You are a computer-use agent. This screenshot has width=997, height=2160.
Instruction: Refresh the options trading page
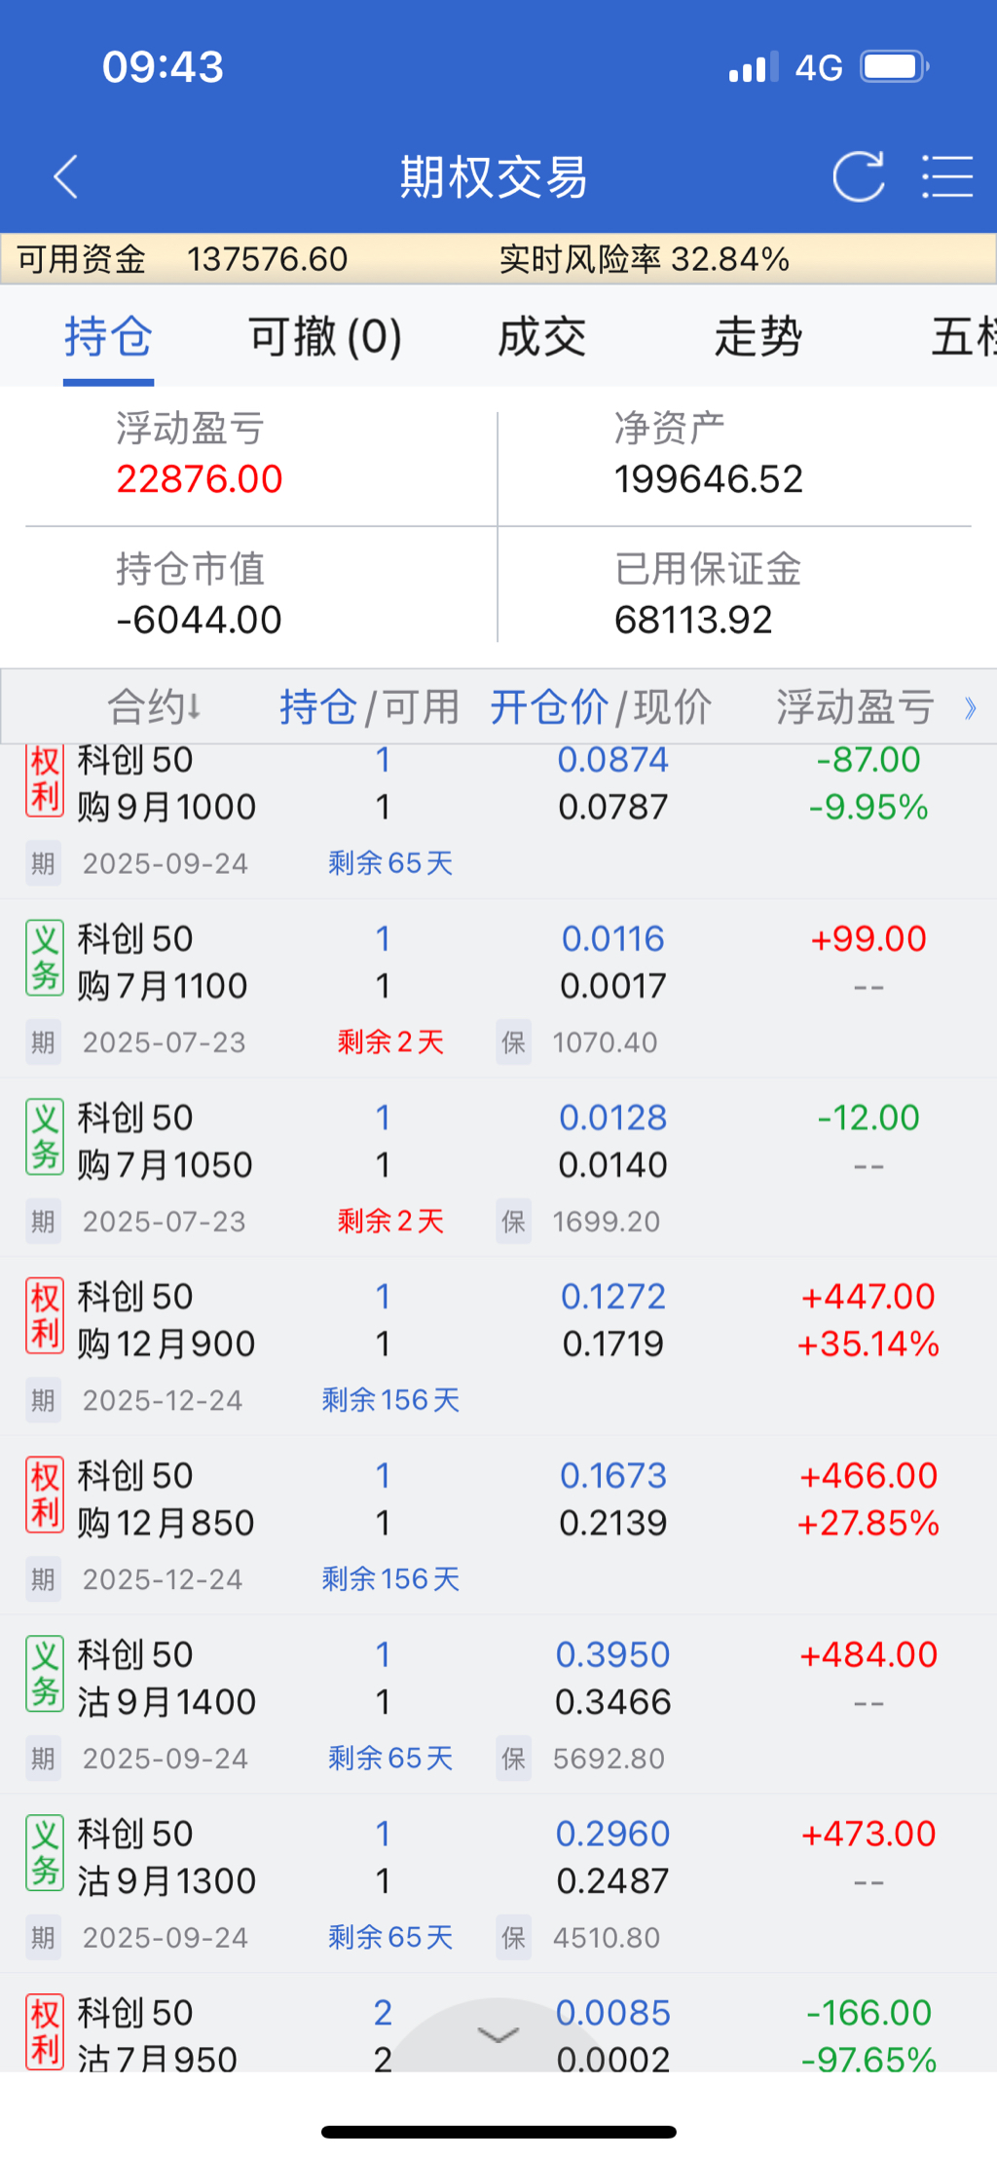858,177
